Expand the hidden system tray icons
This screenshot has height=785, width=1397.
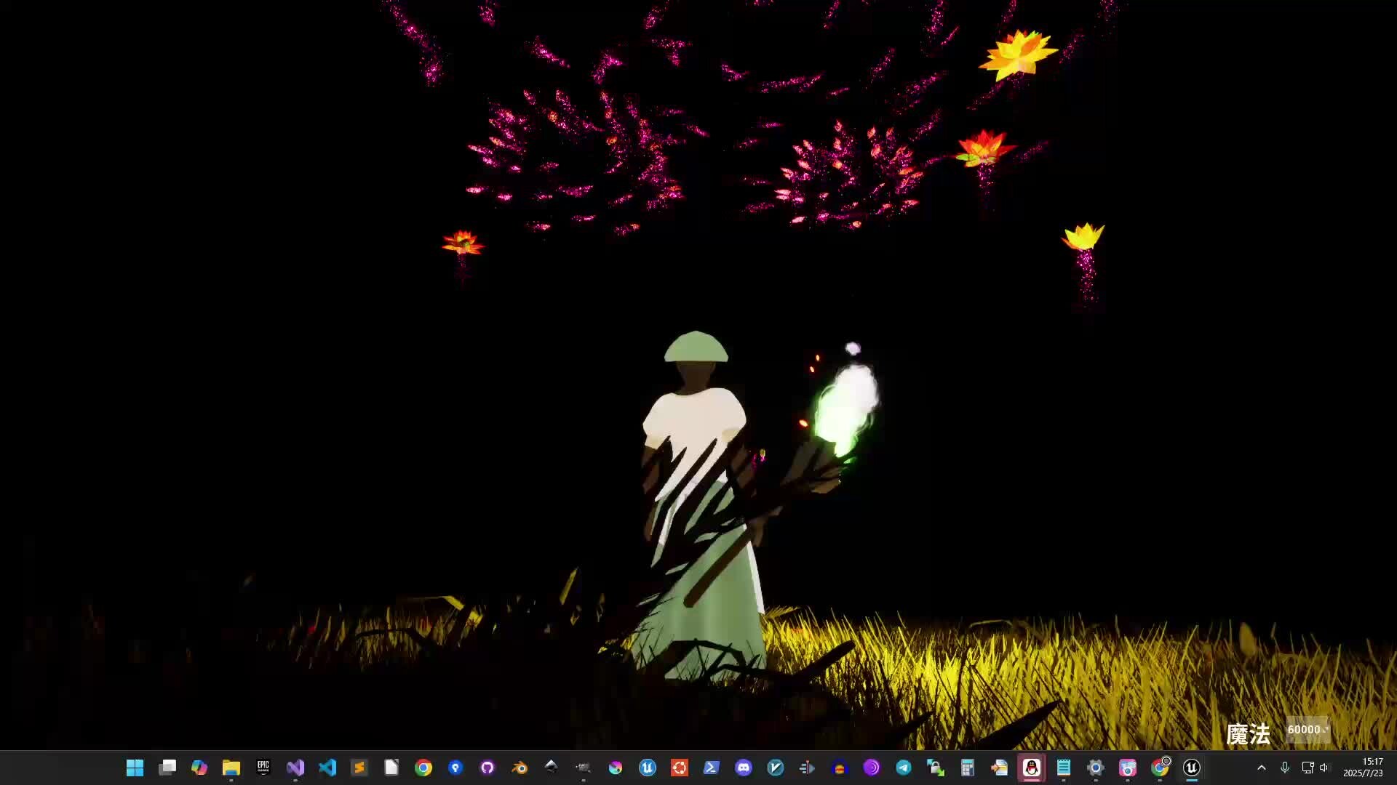click(x=1262, y=768)
